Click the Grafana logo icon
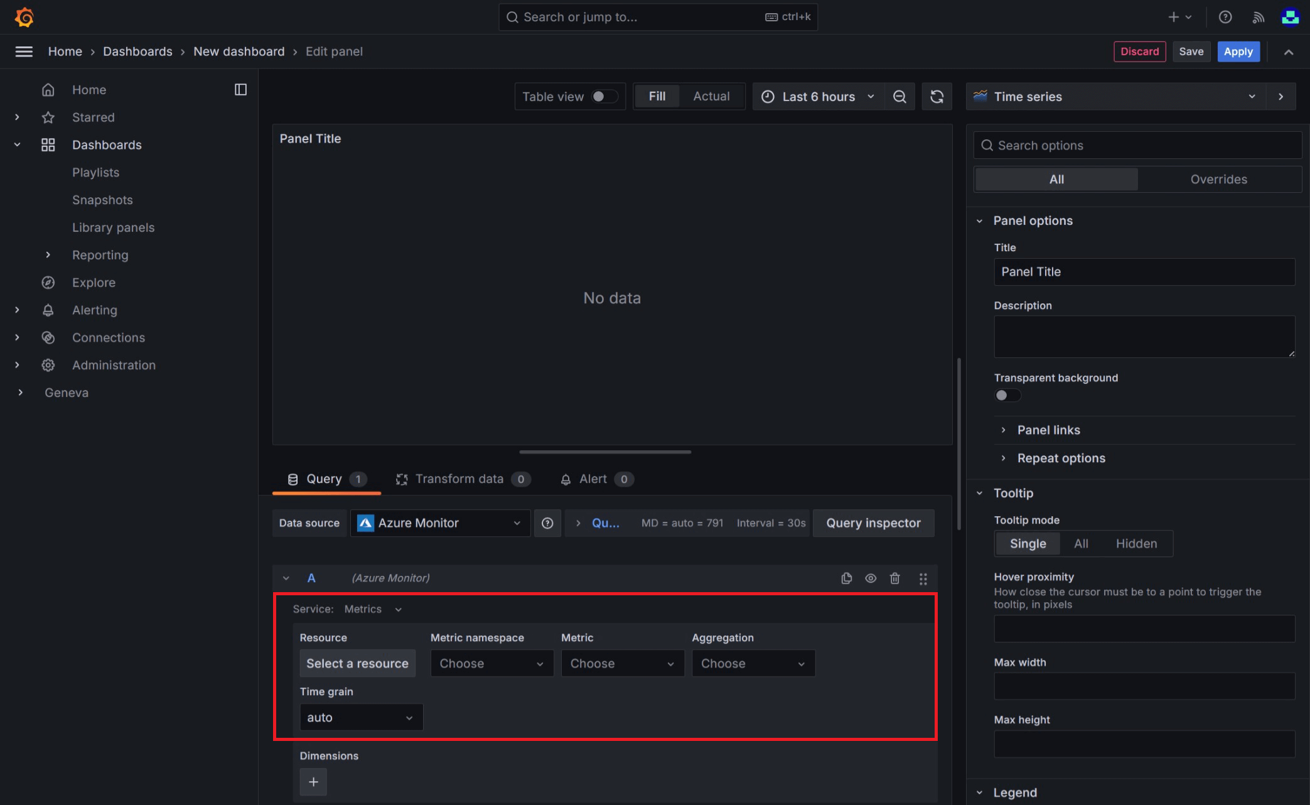1310x805 pixels. click(x=24, y=17)
